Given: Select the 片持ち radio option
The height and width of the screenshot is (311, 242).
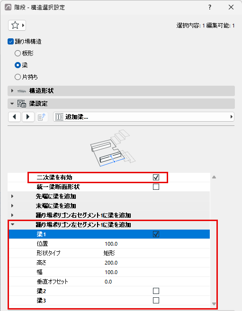Looking at the screenshot, I should click(18, 77).
